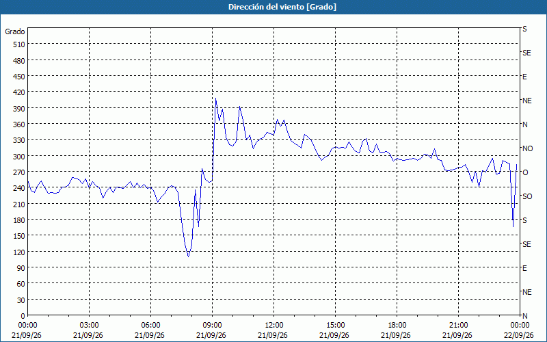Click the 12:00 time label on x-axis
Screen dimensions: 547x342
[x=274, y=326]
